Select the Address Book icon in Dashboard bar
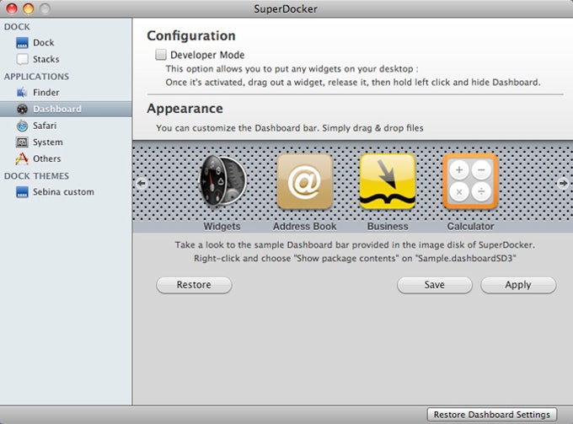Viewport: 573px width, 424px height. point(305,181)
